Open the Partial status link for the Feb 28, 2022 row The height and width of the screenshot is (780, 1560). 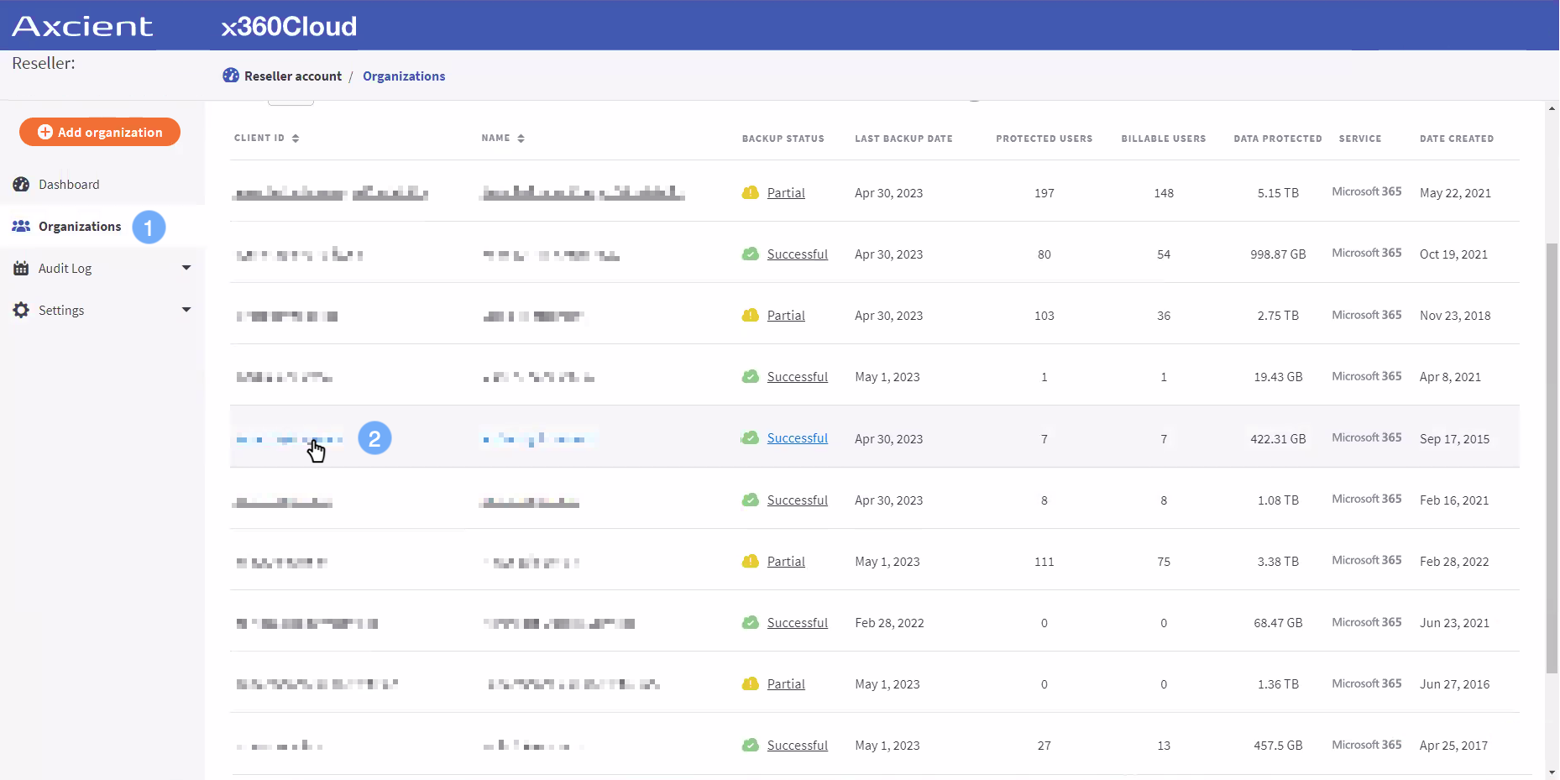point(786,562)
